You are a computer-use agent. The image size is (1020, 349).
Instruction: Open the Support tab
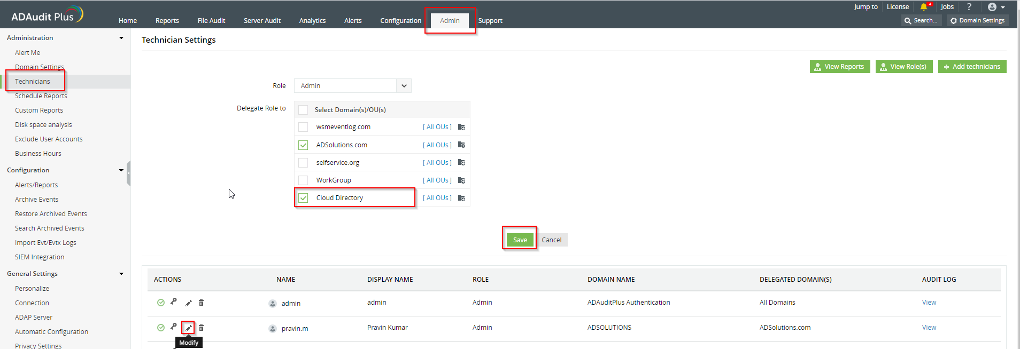tap(490, 20)
